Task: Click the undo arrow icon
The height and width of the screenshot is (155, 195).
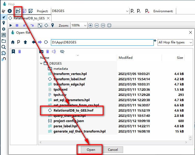Action: (x=25, y=25)
